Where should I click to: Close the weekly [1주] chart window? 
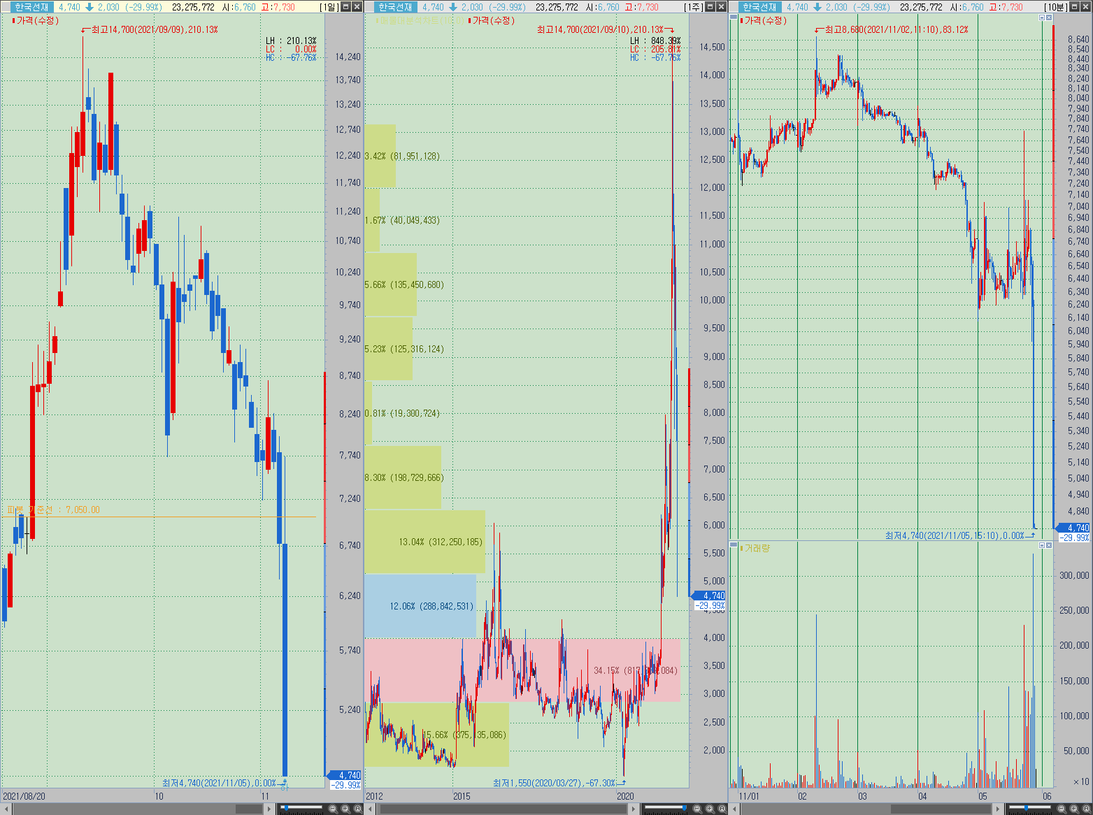click(722, 6)
